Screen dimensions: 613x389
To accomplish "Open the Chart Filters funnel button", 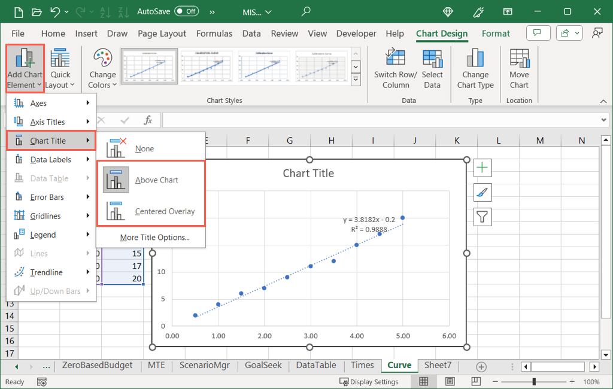I will click(482, 216).
